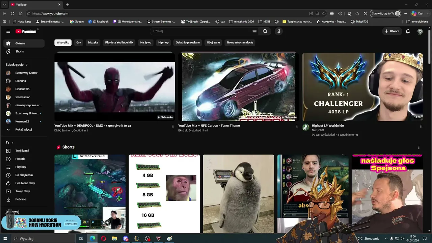Open the Google bookmark
The image size is (432, 243).
(x=77, y=22)
